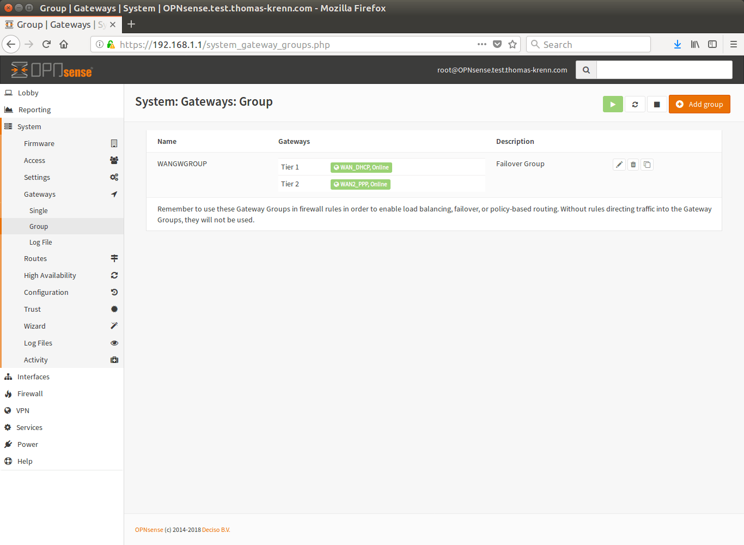Open the Single gateways page
Viewport: 744px width, 545px height.
pyautogui.click(x=39, y=210)
